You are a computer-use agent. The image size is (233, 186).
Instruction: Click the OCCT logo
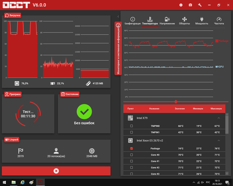(16, 5)
